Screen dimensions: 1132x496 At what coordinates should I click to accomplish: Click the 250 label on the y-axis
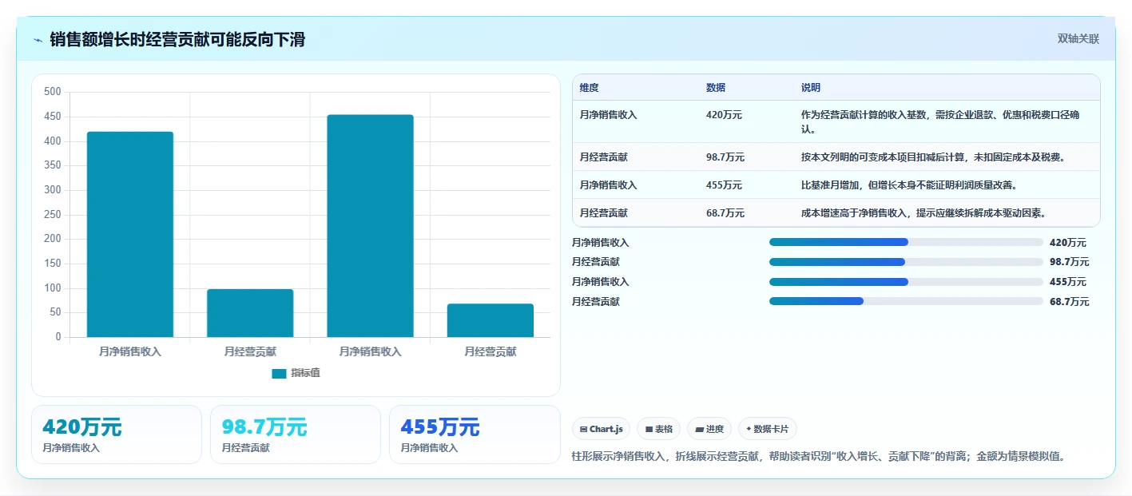(x=53, y=215)
